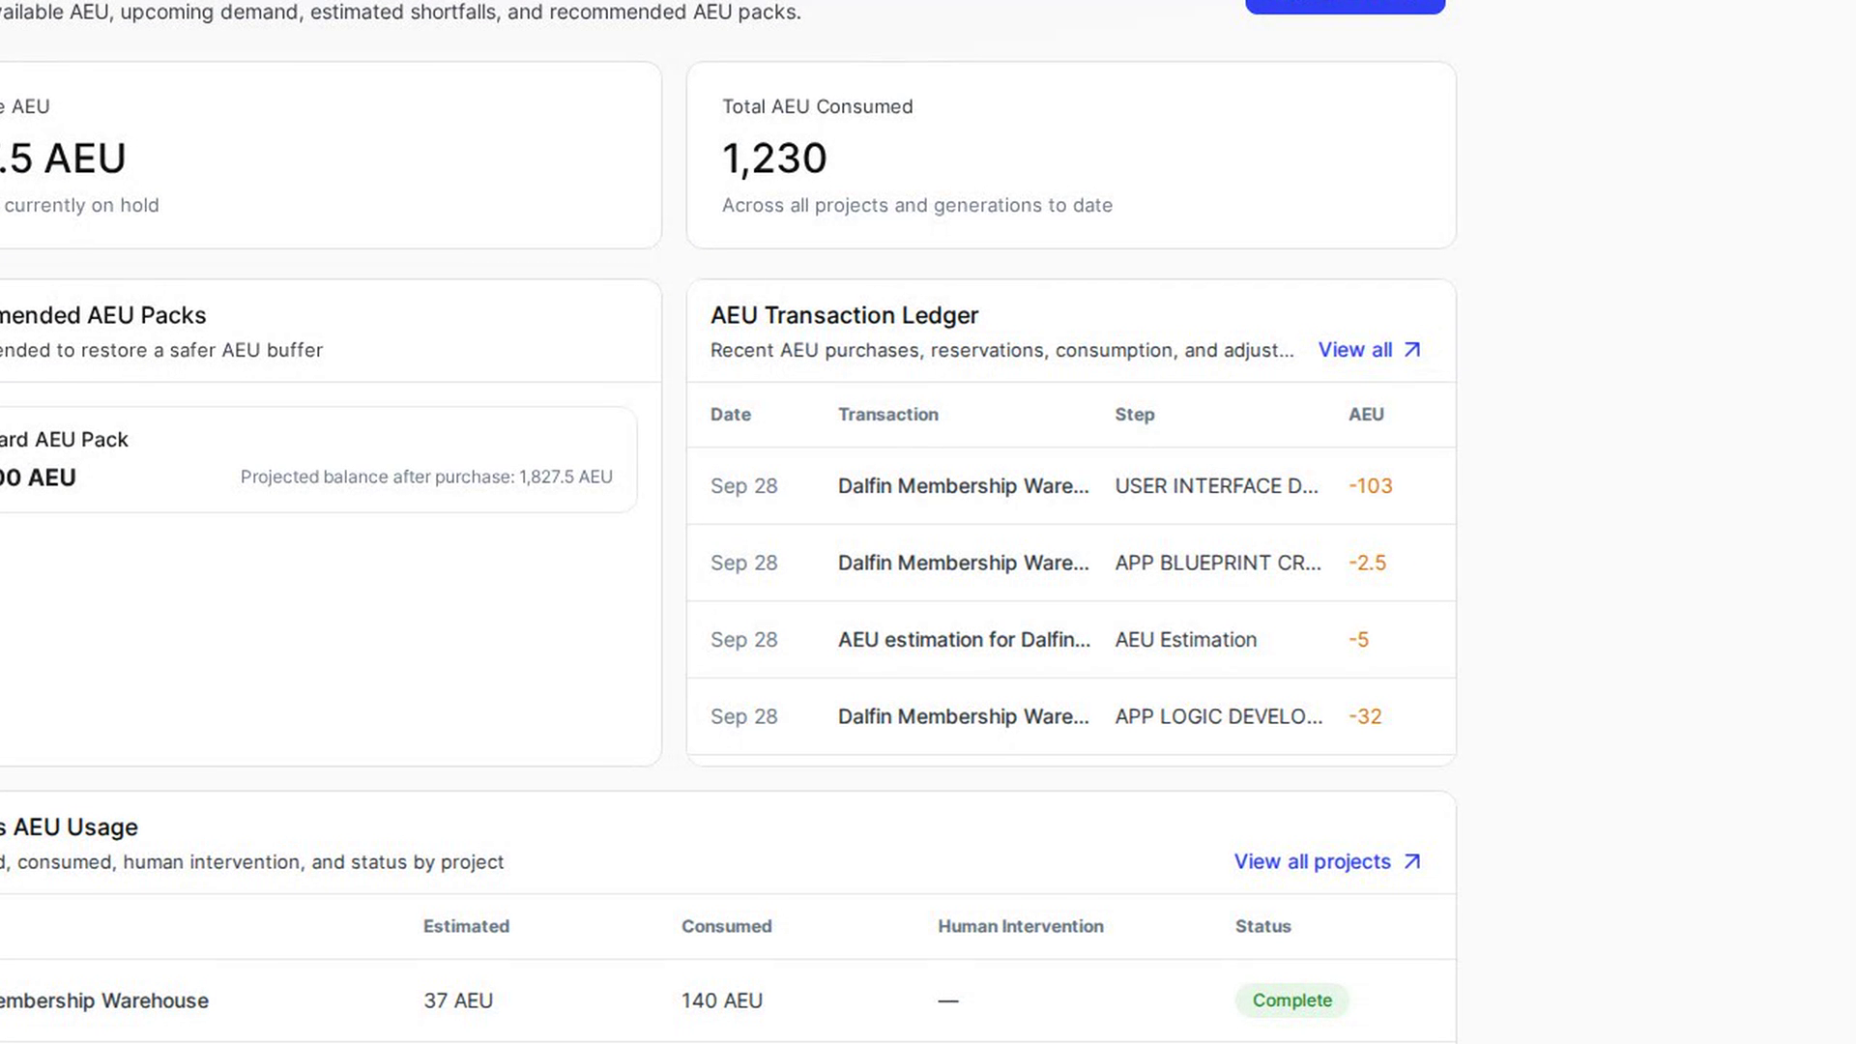Click the Date column header
Screen dimensions: 1856x1044
(x=731, y=415)
